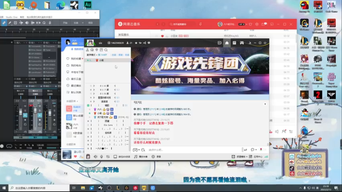This screenshot has height=192, width=342.
Task: Open the play queue icon in NetEase player
Action: (x=291, y=131)
